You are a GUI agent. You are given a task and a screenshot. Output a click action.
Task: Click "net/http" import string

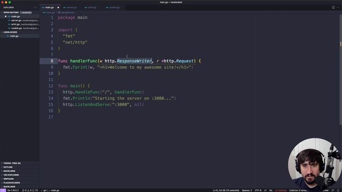coord(75,42)
